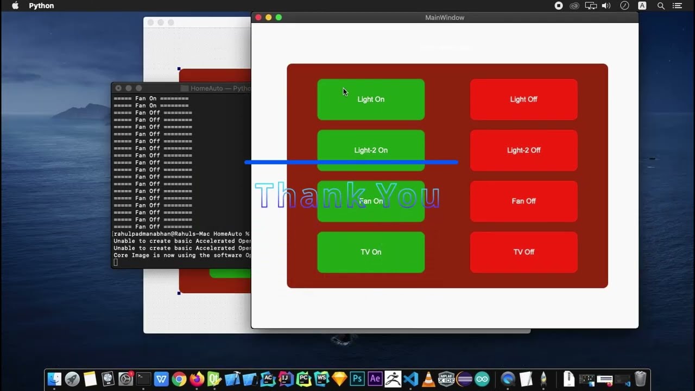The image size is (695, 391).
Task: Launch Visual Studio Code from the dock
Action: click(410, 379)
